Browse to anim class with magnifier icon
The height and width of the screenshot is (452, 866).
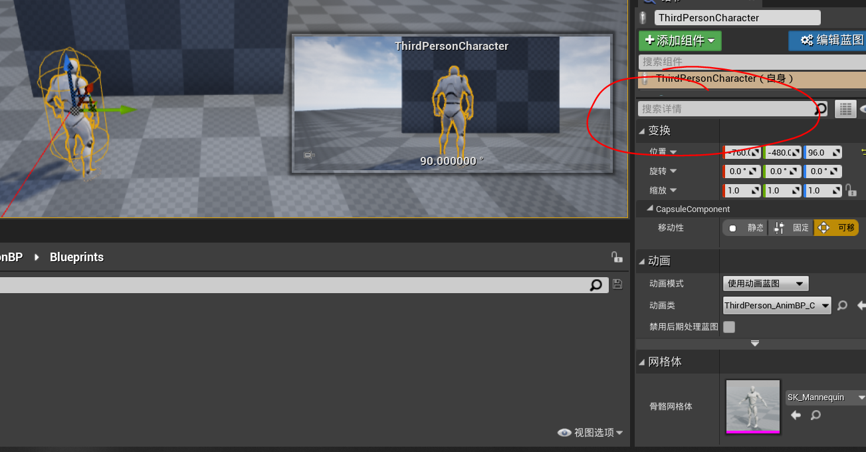[x=842, y=306]
